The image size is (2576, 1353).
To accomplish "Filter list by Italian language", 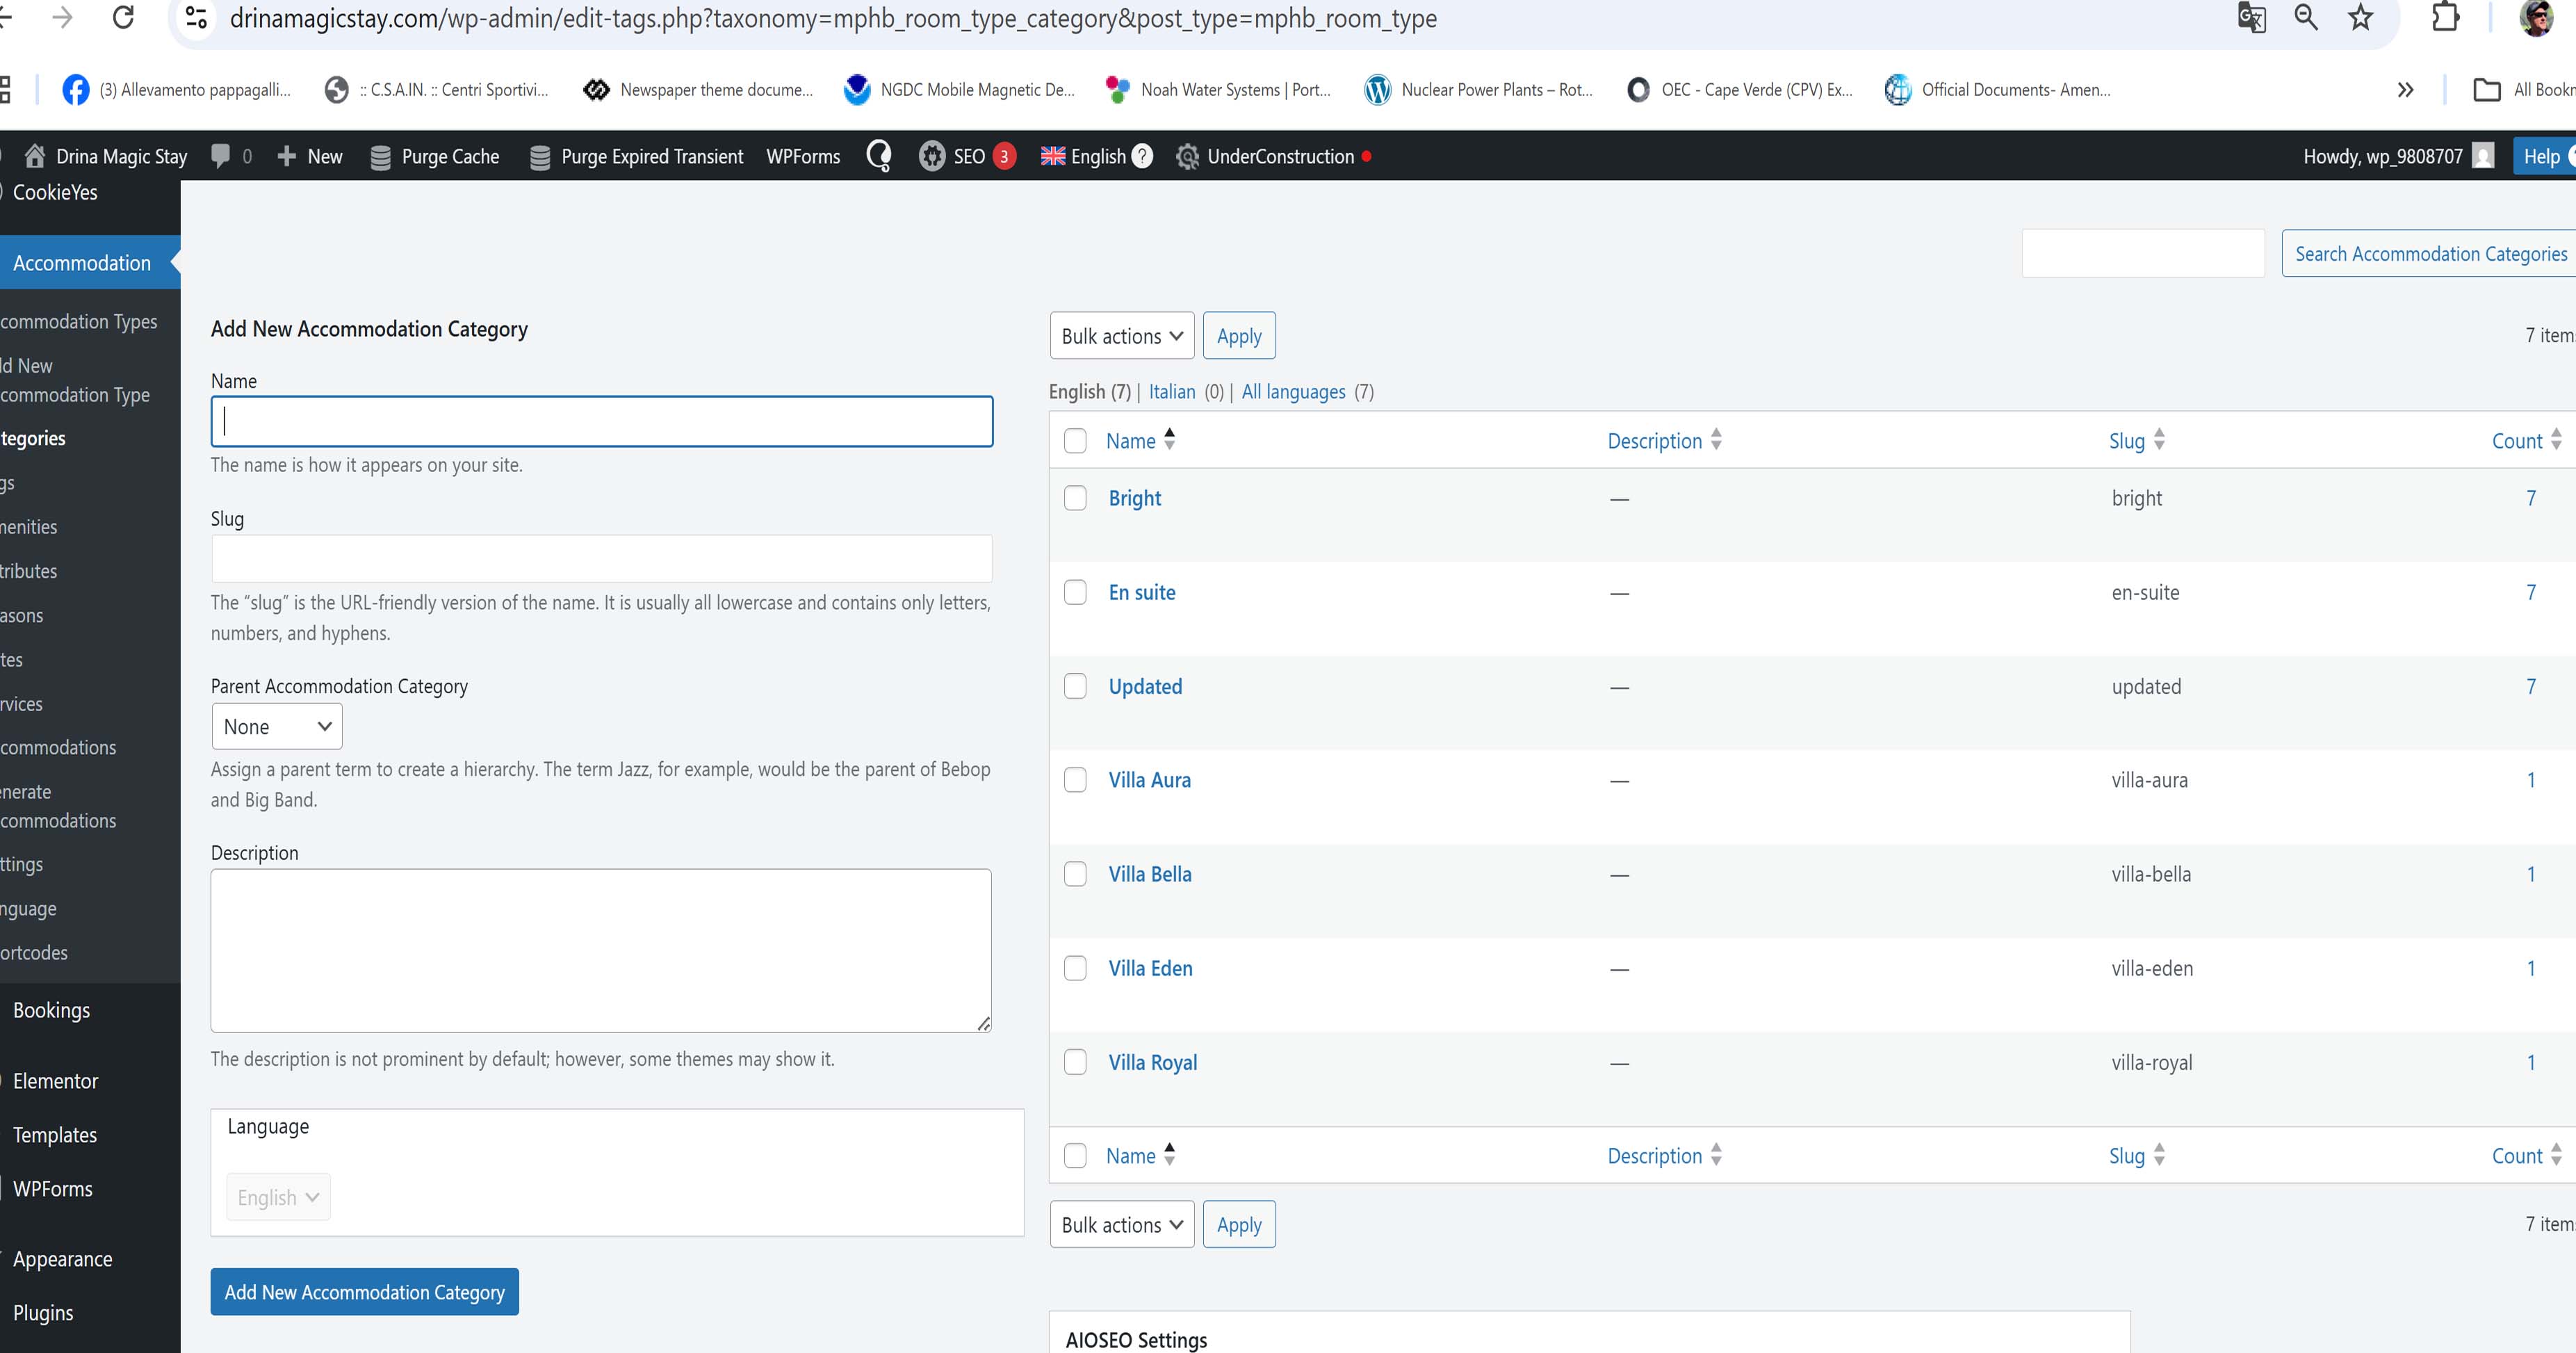I will 1171,392.
